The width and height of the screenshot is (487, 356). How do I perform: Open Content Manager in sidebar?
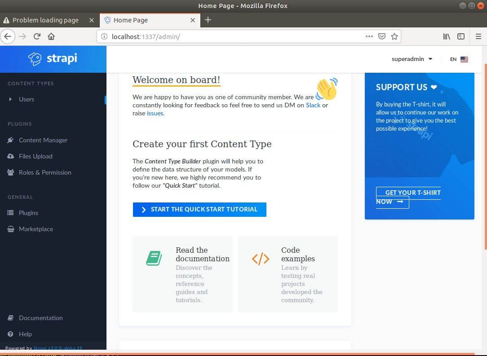click(x=43, y=140)
